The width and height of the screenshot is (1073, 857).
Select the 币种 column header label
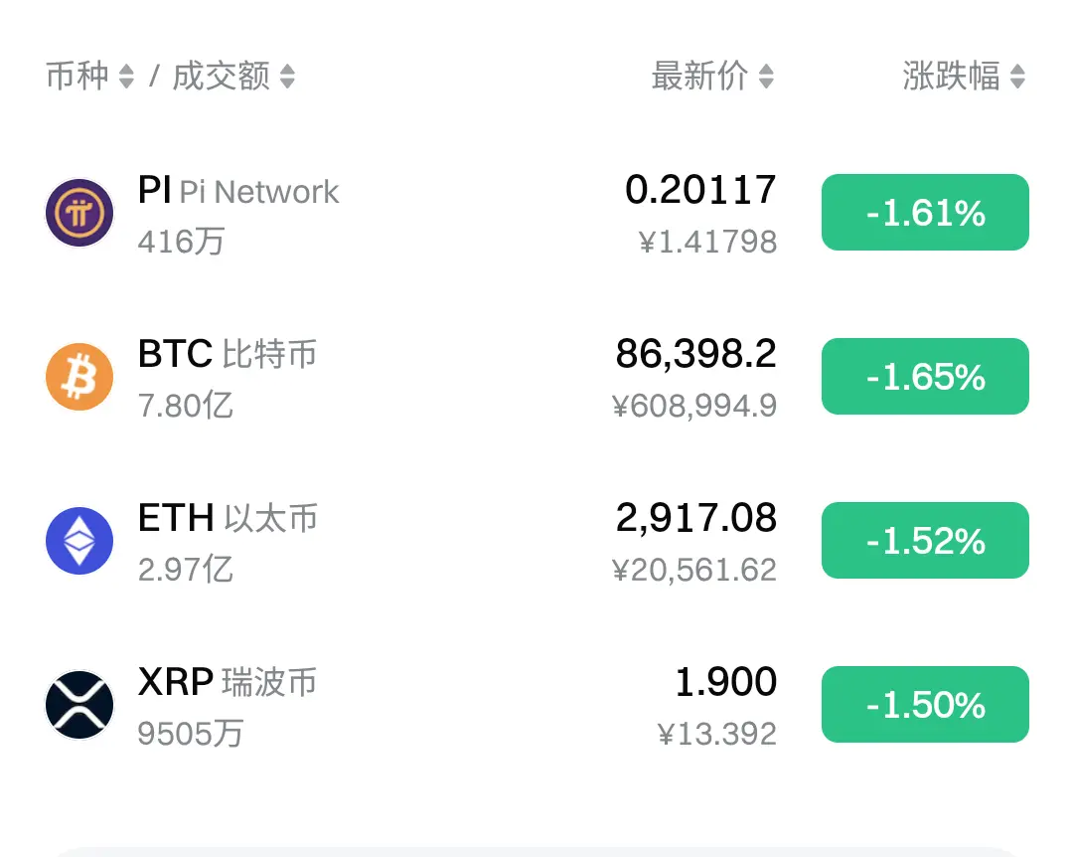pyautogui.click(x=77, y=76)
